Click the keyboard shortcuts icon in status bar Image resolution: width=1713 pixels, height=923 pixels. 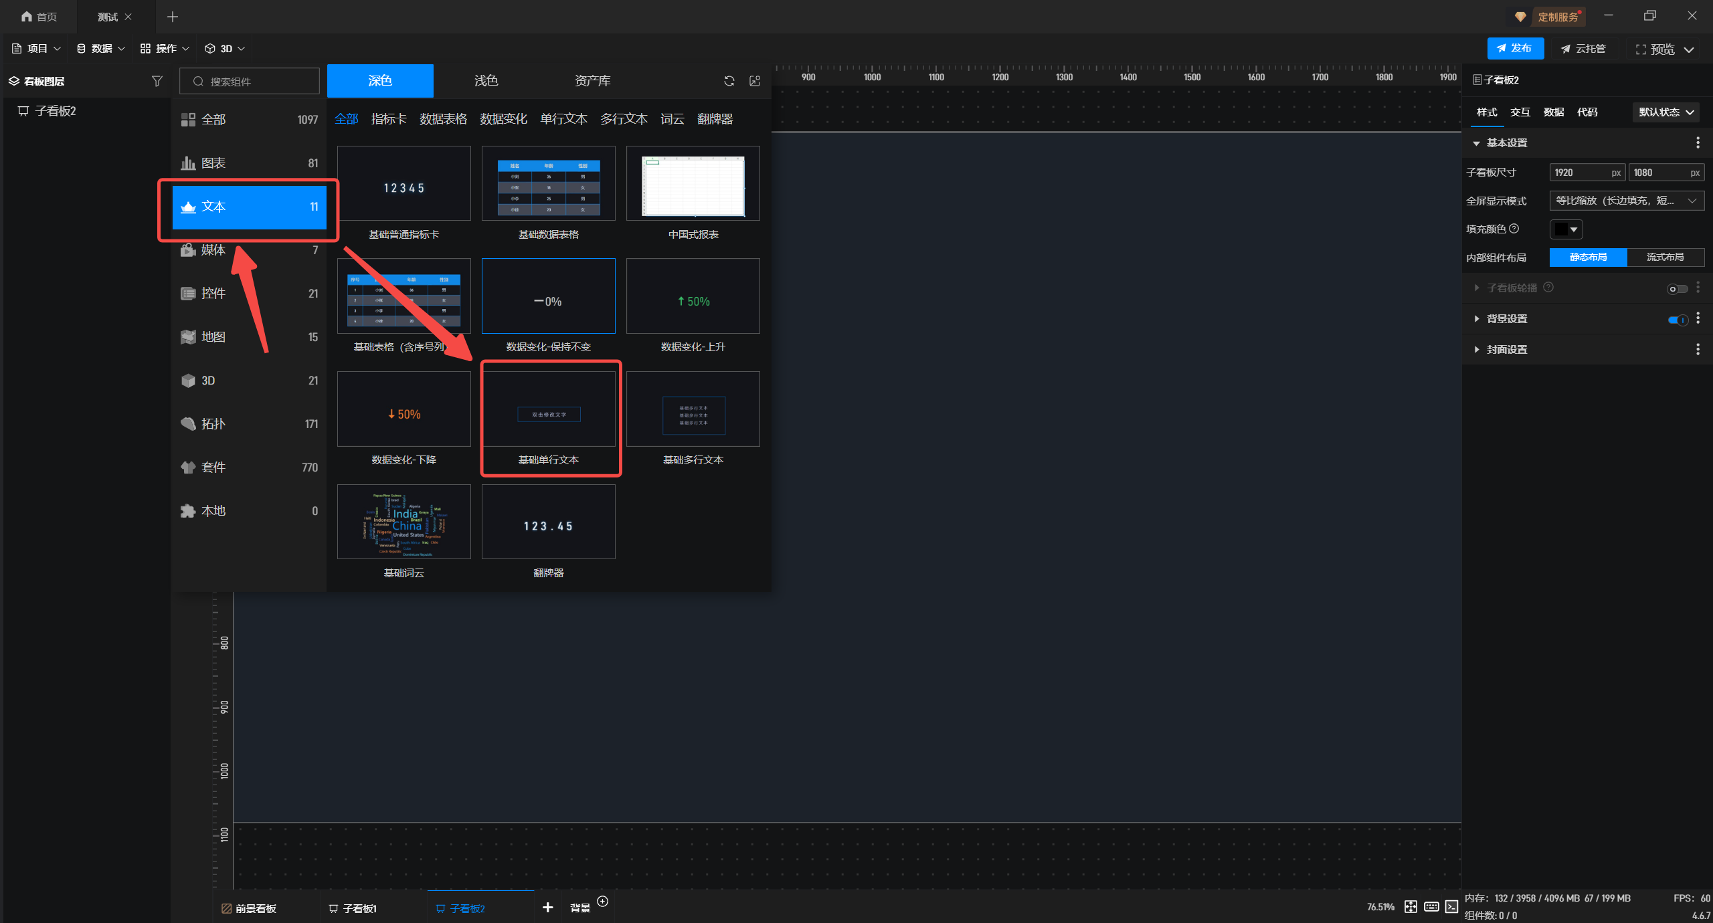pyautogui.click(x=1431, y=906)
